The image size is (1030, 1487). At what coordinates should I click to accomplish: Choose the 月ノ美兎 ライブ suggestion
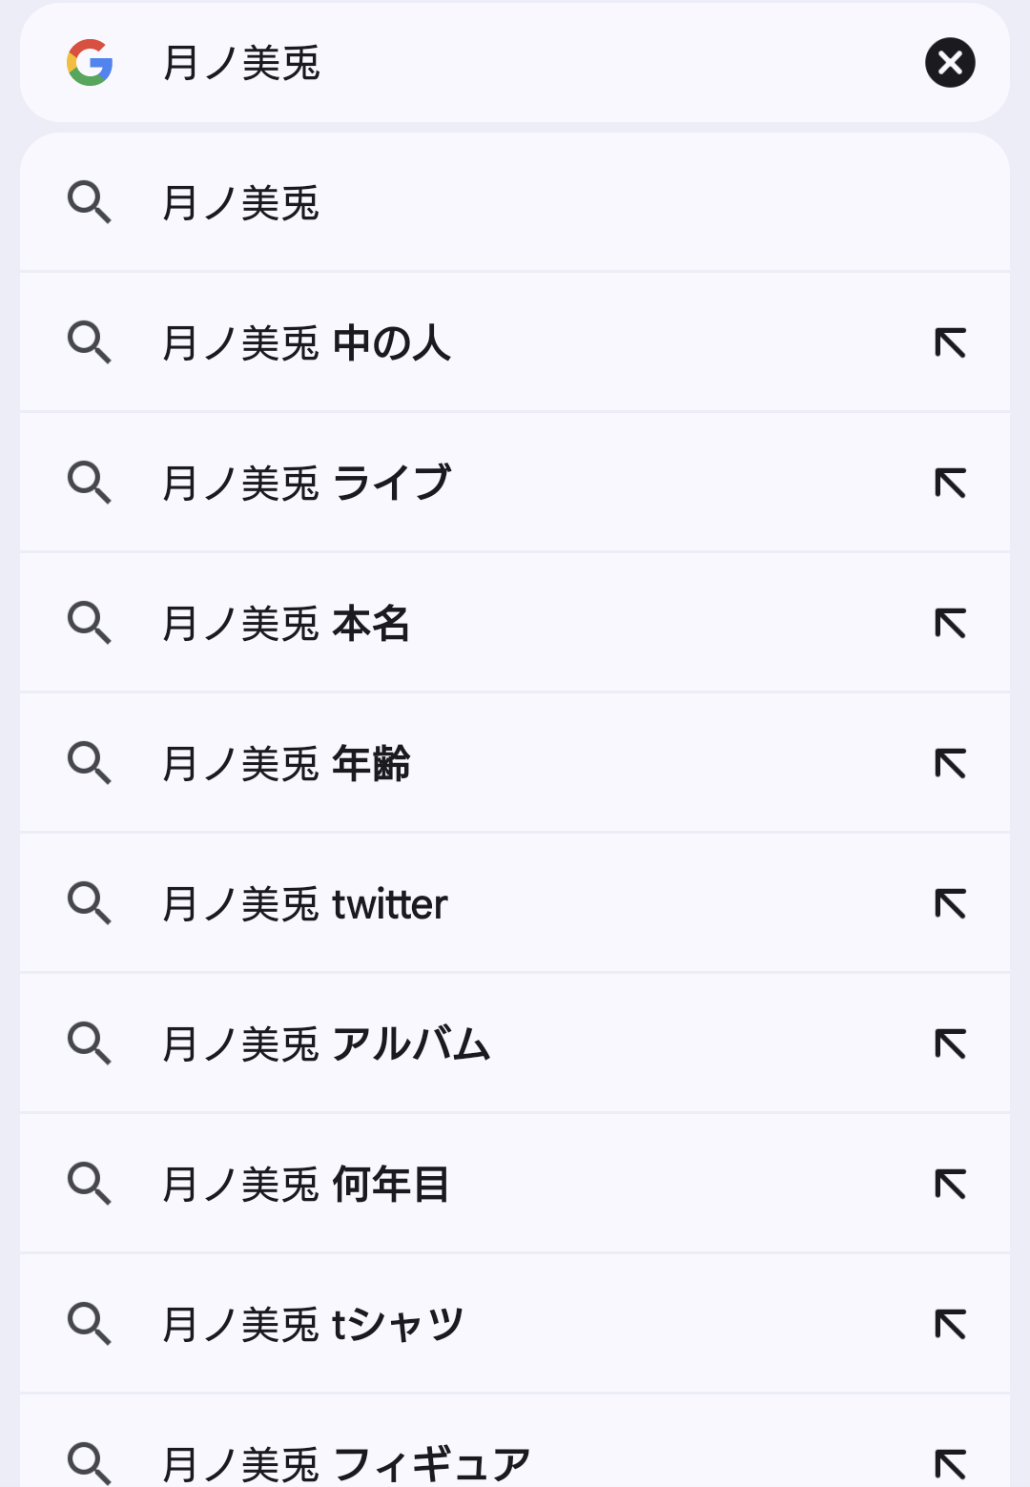pos(515,484)
